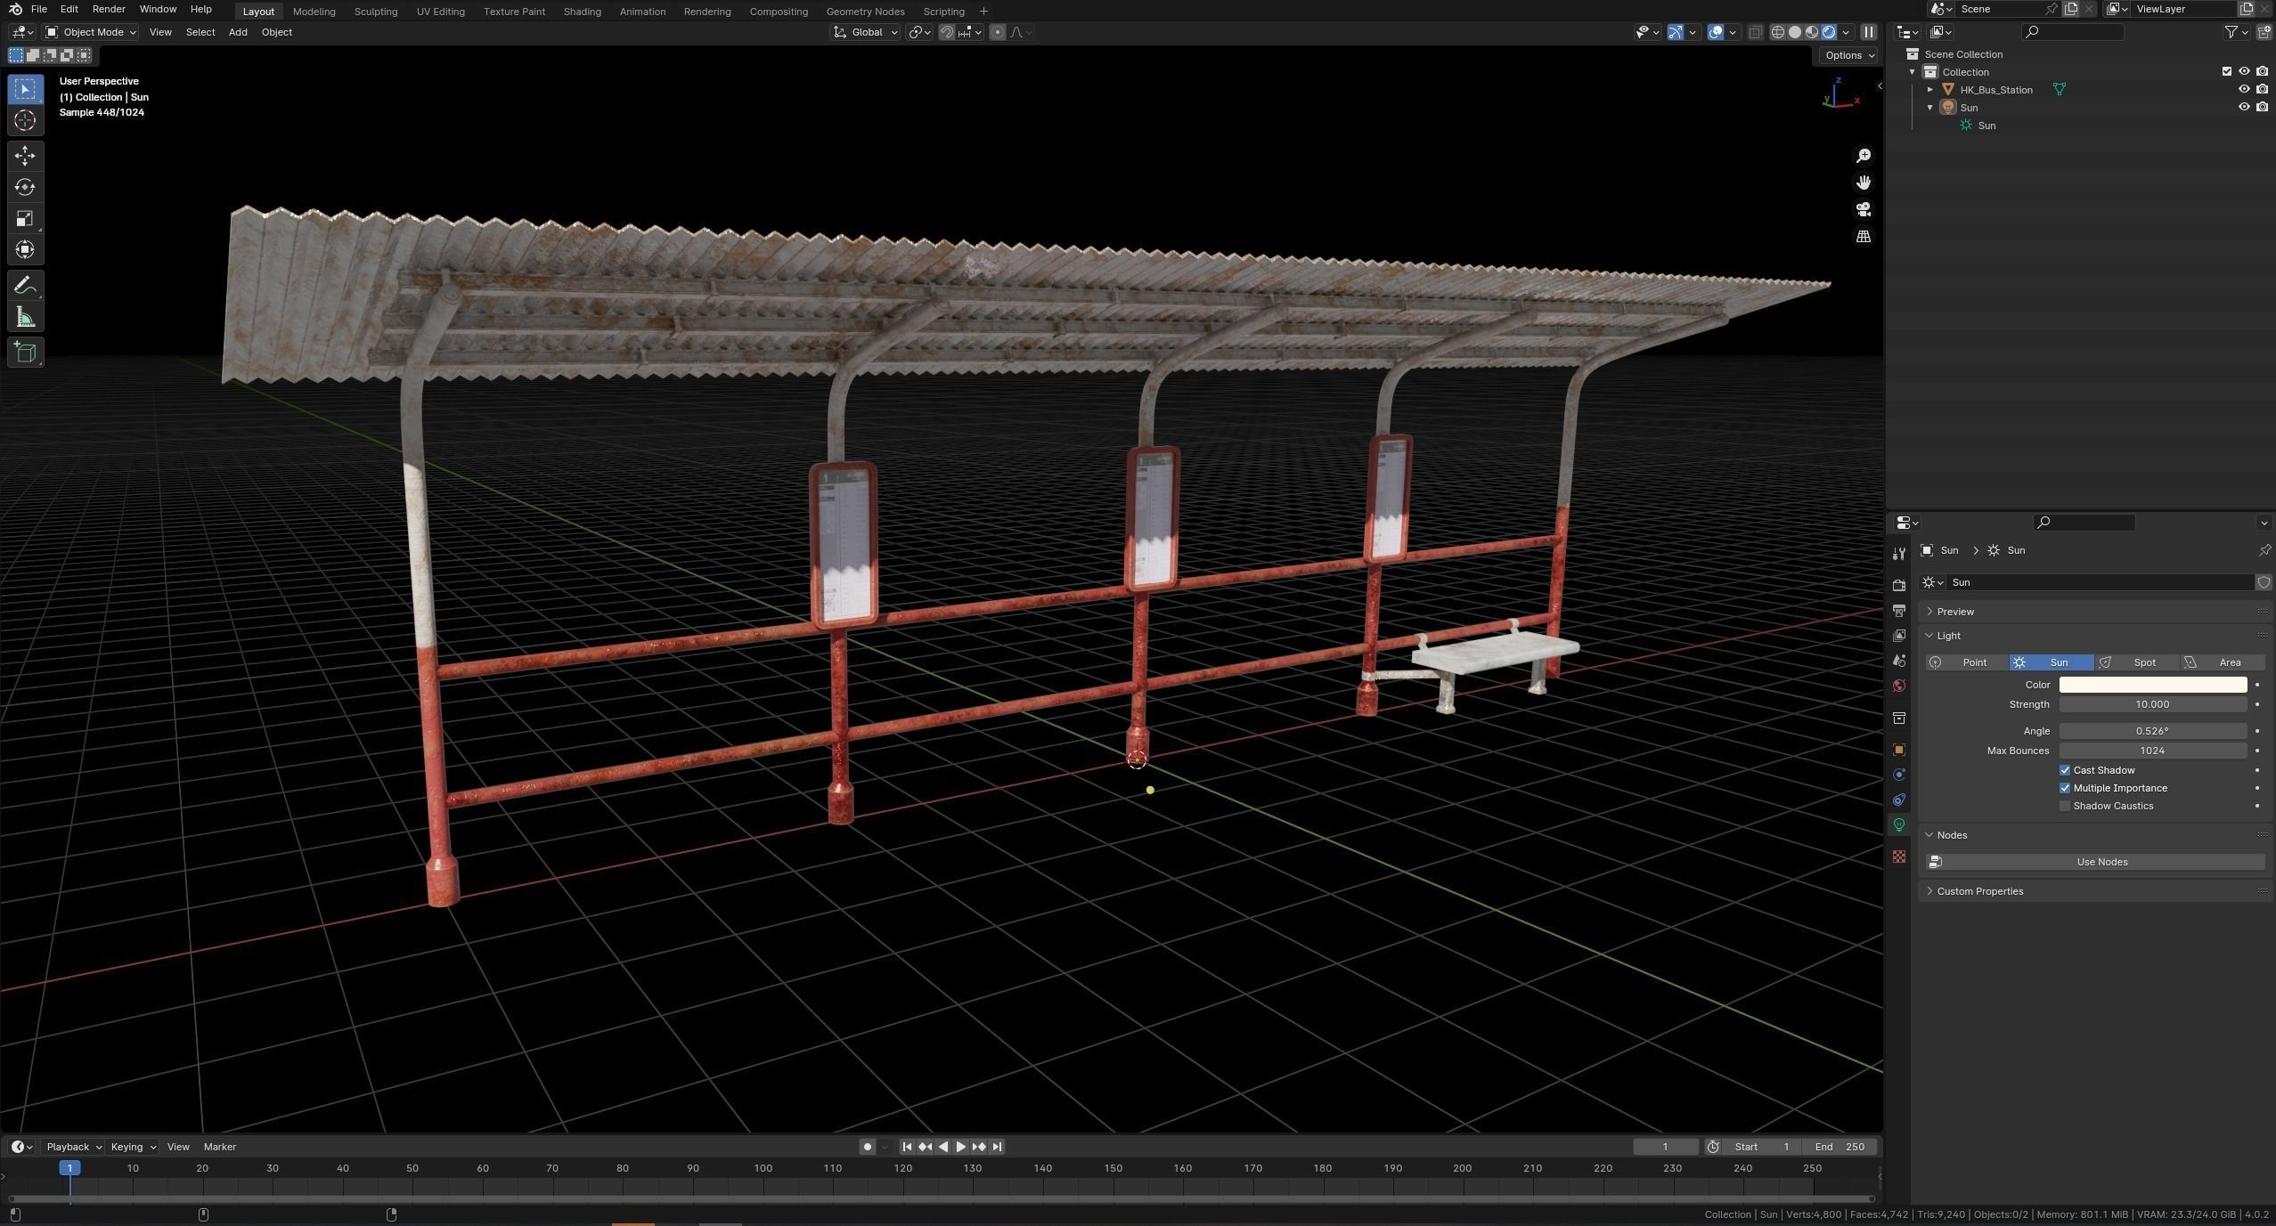Open the Playback dropdown in timeline
This screenshot has height=1226, width=2276.
click(x=74, y=1147)
